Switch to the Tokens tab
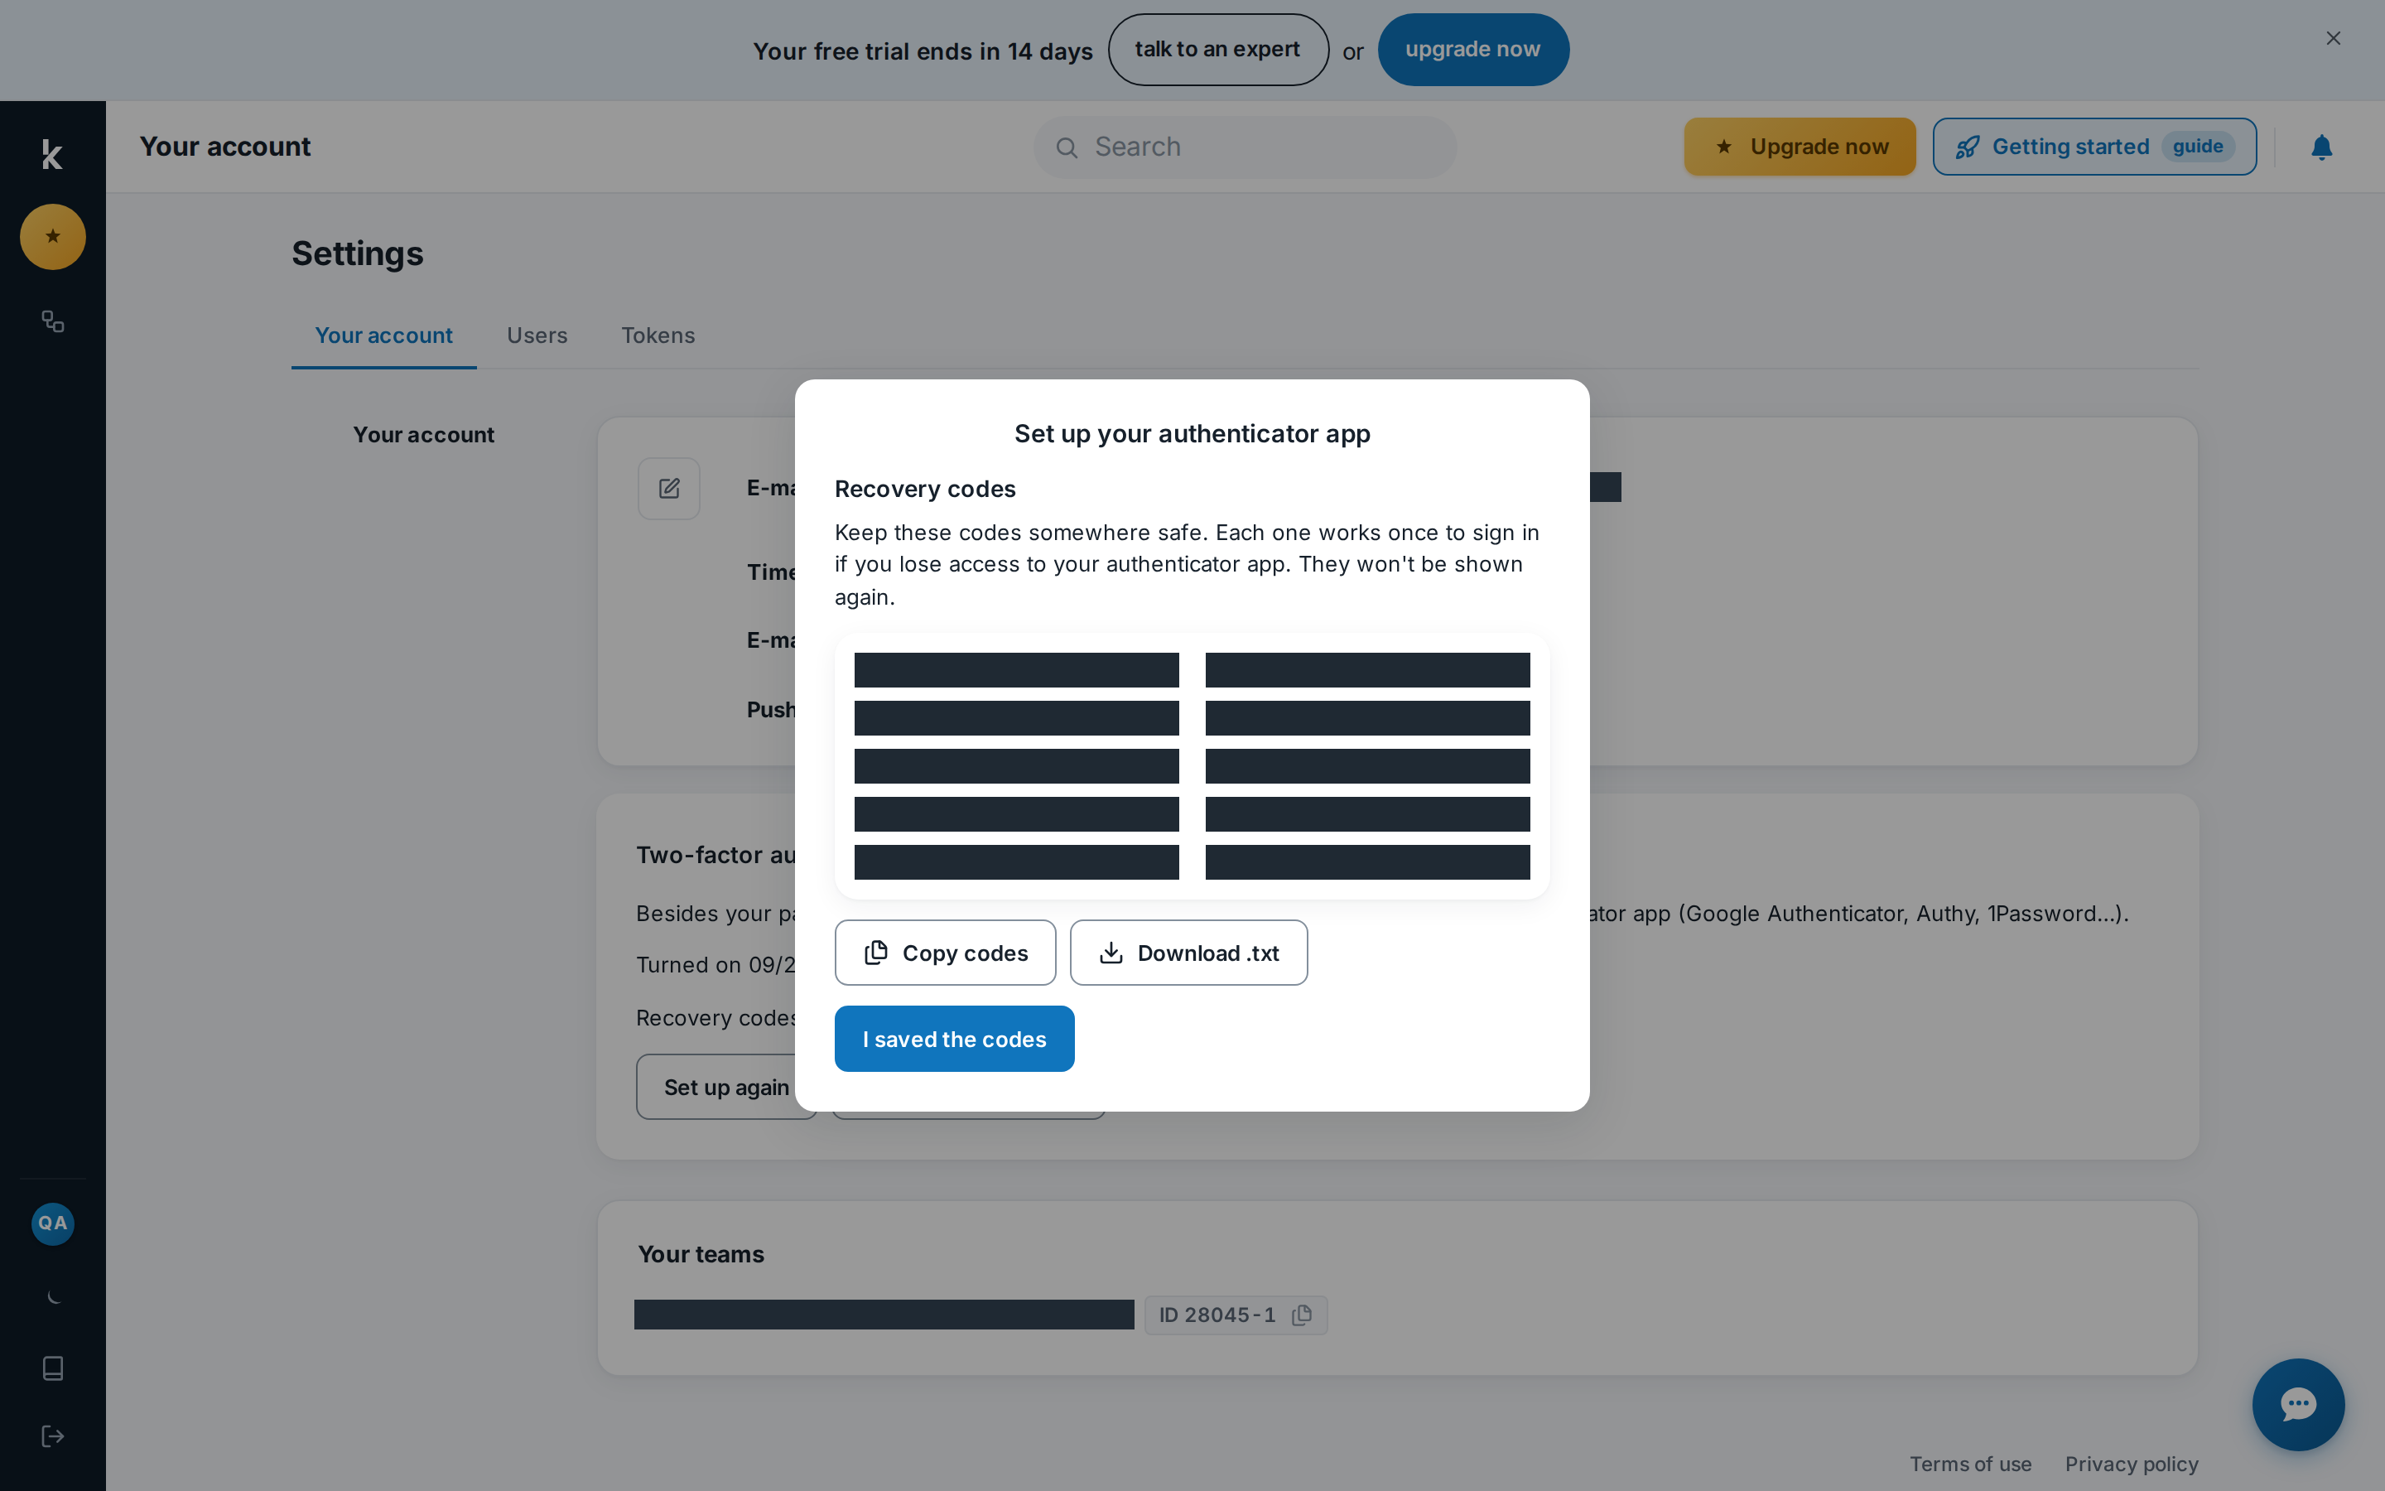 point(658,335)
